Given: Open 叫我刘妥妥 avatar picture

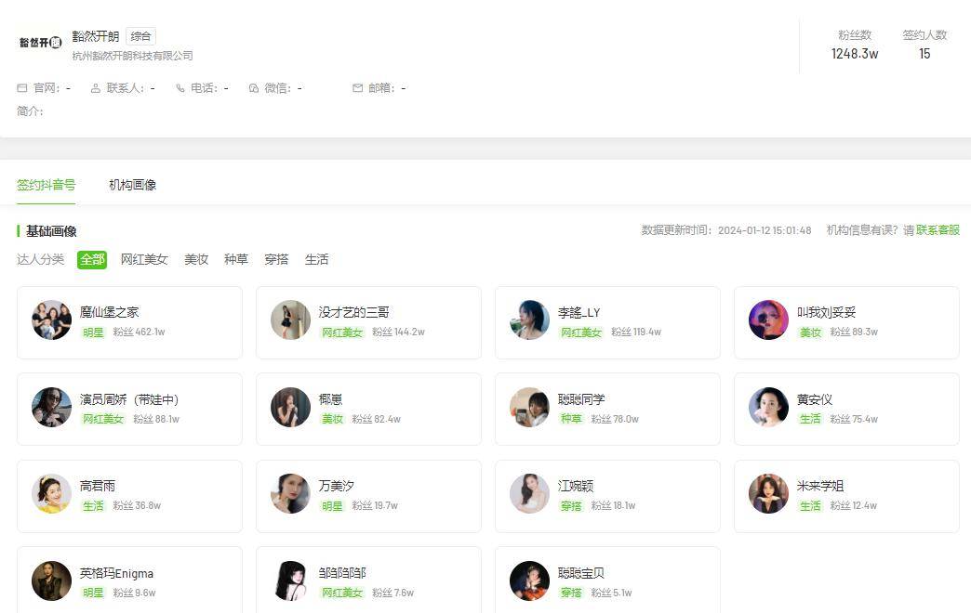Looking at the screenshot, I should point(768,320).
